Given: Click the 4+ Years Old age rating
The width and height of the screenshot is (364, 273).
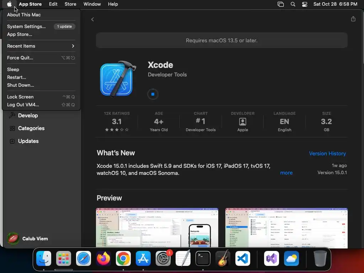Looking at the screenshot, I should tap(159, 122).
